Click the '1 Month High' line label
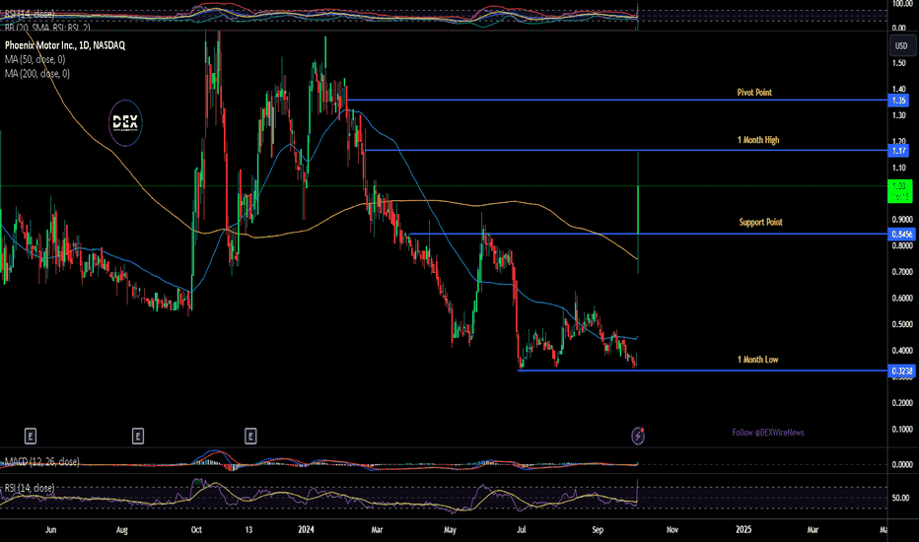This screenshot has width=919, height=542. pyautogui.click(x=758, y=140)
